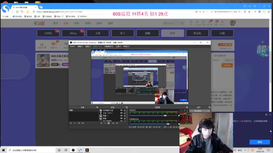
Task: Refresh the Douyu page
Action: pos(17,12)
